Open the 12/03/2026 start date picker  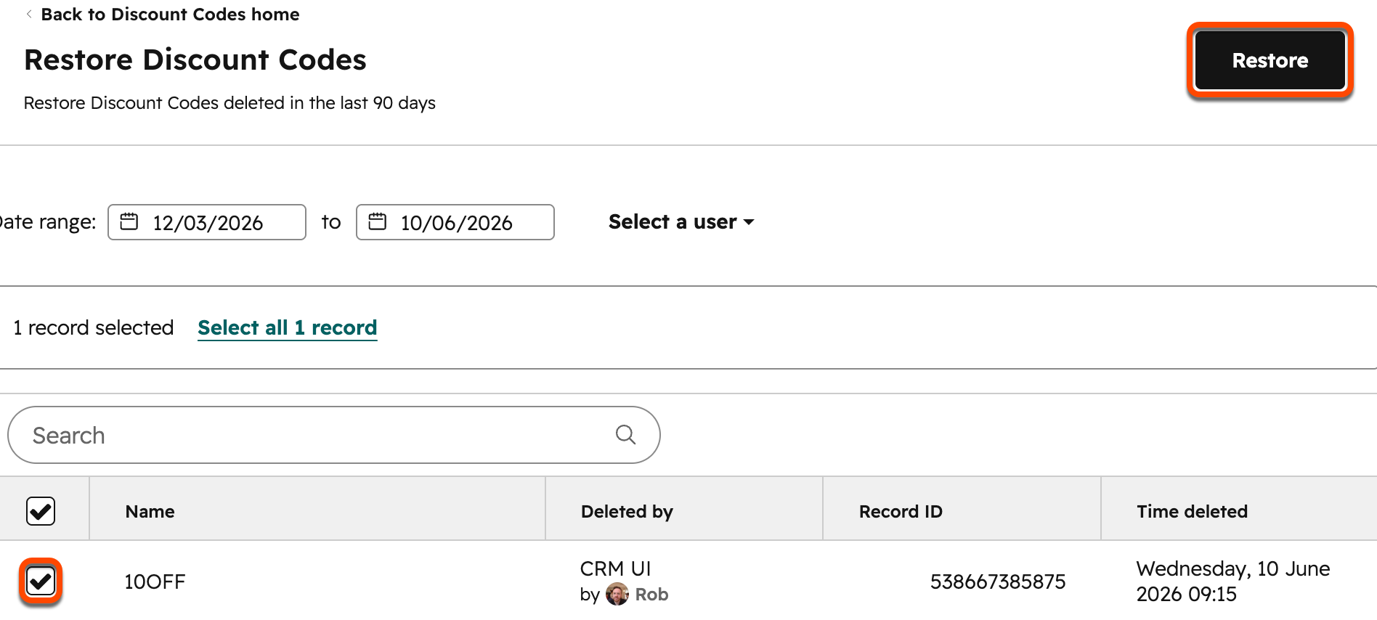coord(207,222)
